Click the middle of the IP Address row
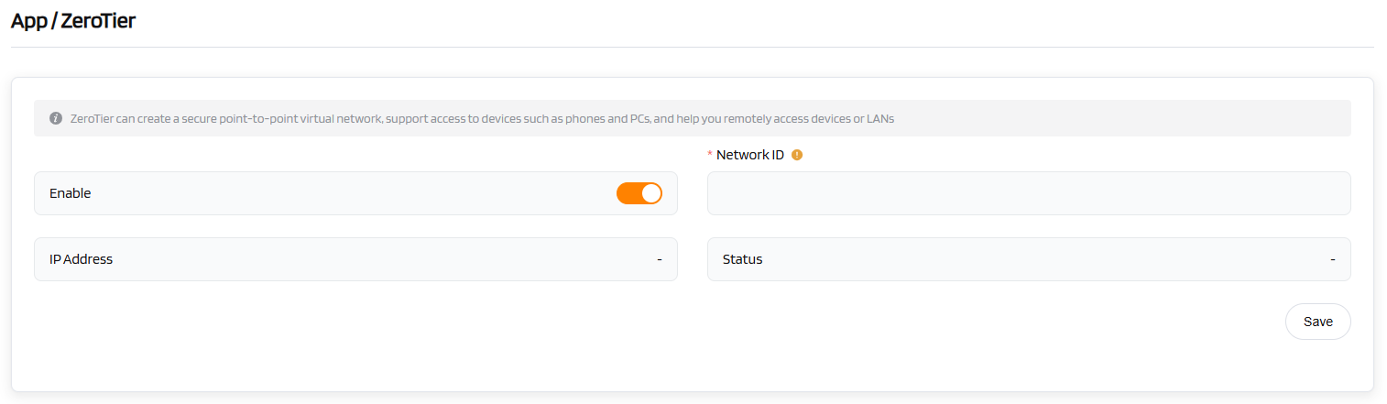 (355, 259)
